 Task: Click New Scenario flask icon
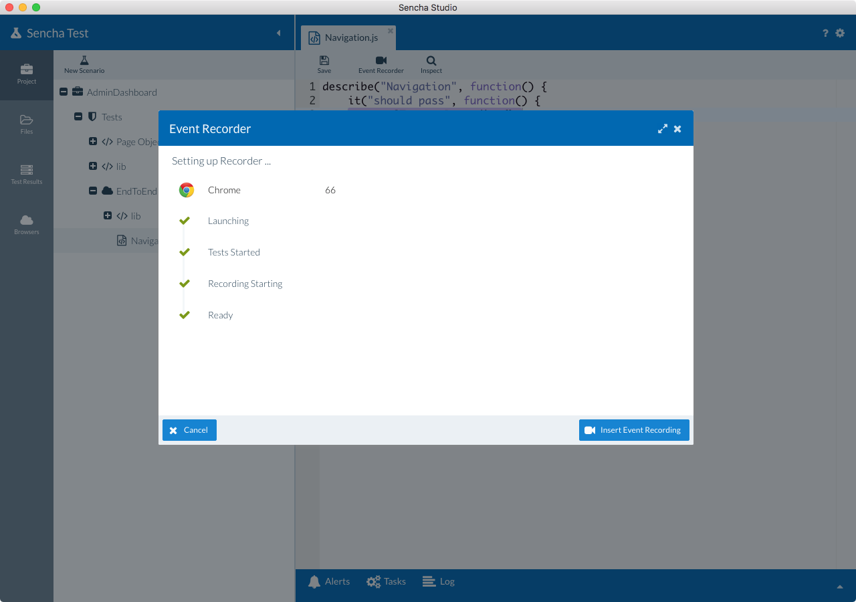point(84,61)
